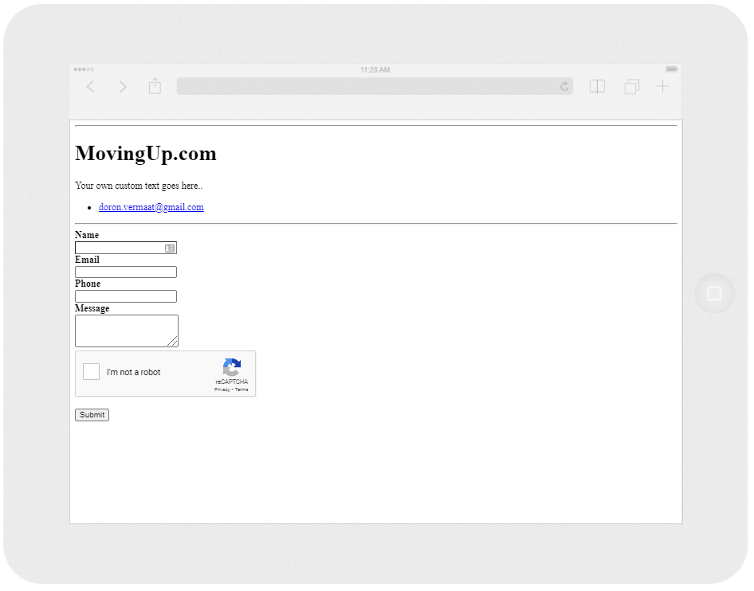The width and height of the screenshot is (754, 591).
Task: Click the contact autofill icon in Name field
Action: [x=169, y=248]
